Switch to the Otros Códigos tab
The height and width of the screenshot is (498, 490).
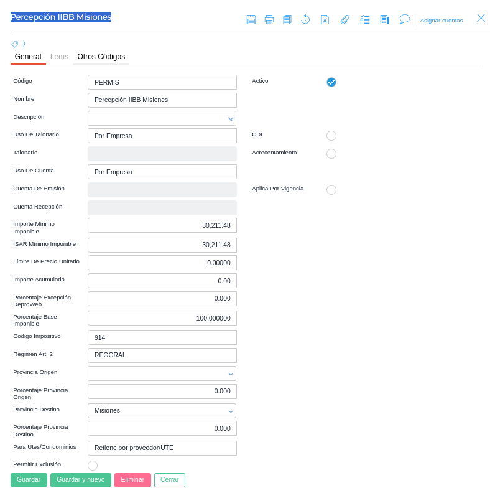[x=101, y=57]
